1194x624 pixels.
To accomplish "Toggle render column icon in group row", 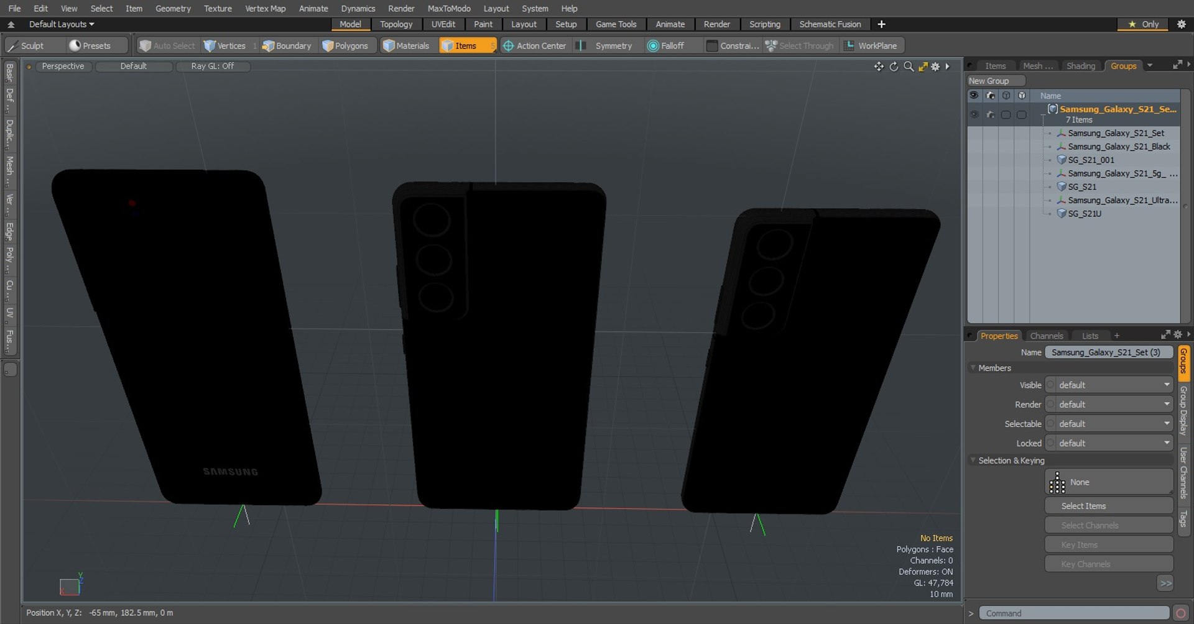I will (991, 114).
